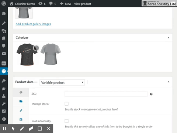Click the sidebar play-circle collapse icon

(4, 119)
